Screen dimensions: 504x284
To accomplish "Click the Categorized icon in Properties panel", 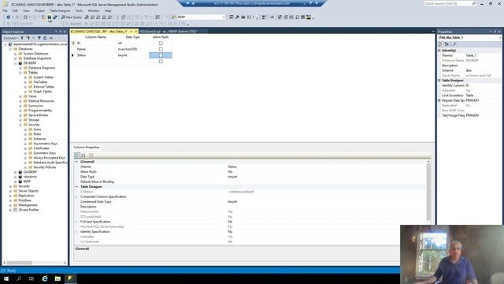I will click(x=441, y=44).
